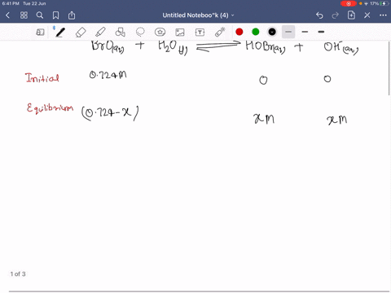Insert an image with photo tool
Screen dimensions: 391x293
click(x=180, y=33)
